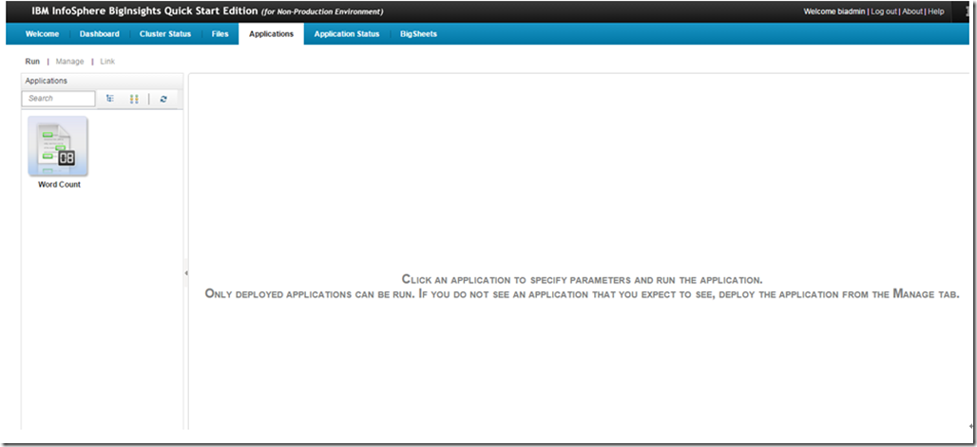Click the 'Welcome biadmin' text
The height and width of the screenshot is (447, 977).
click(x=834, y=11)
